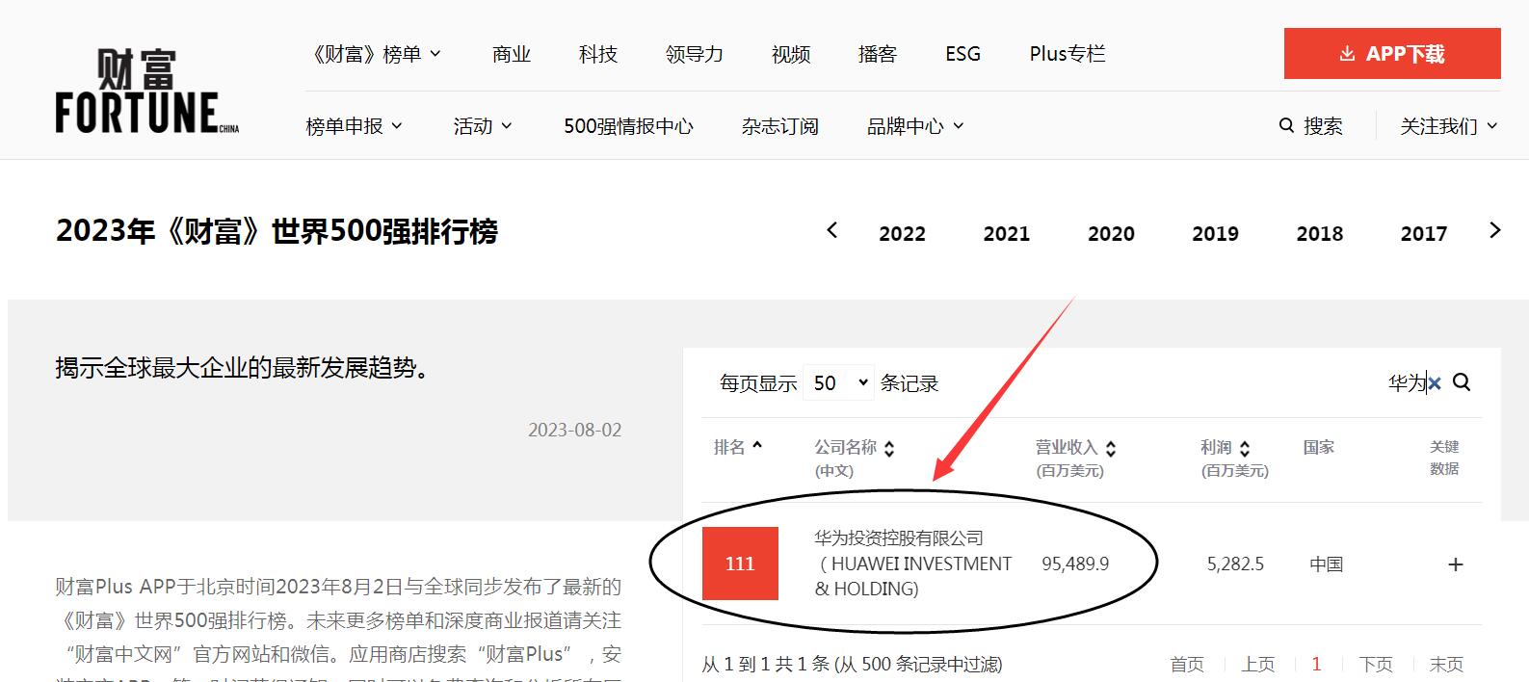Screen dimensions: 1529x682
Task: Open the 领导力 section
Action: click(695, 54)
